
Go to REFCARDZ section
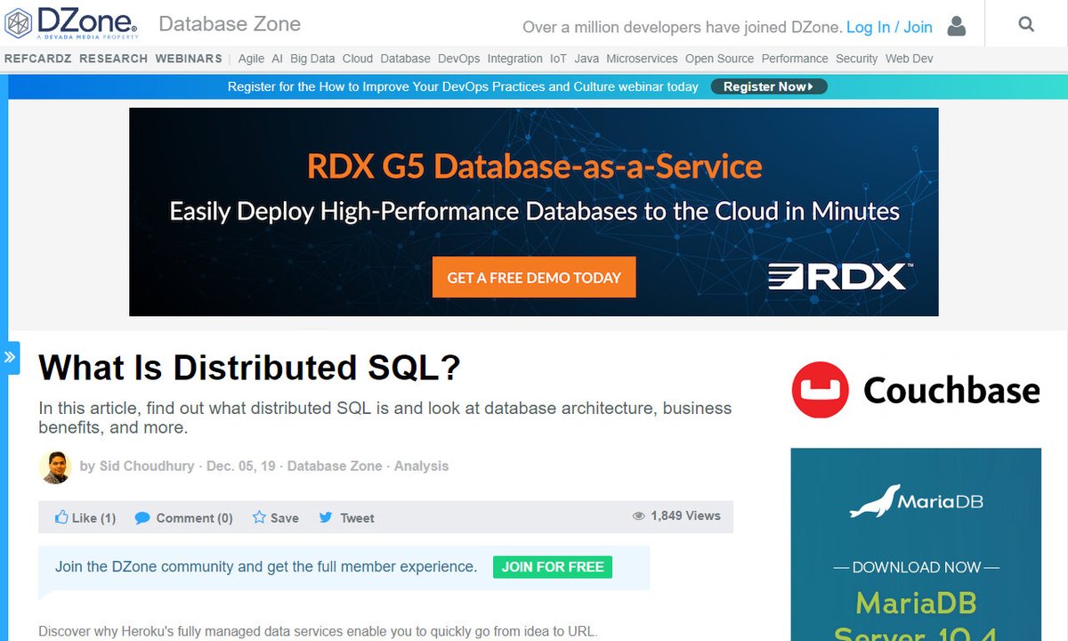[x=38, y=59]
